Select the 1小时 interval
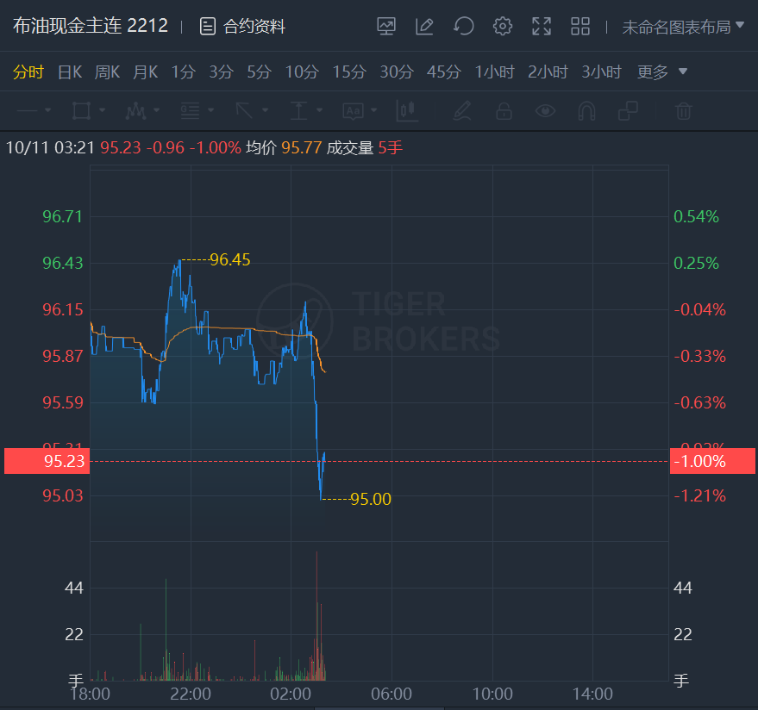 494,72
